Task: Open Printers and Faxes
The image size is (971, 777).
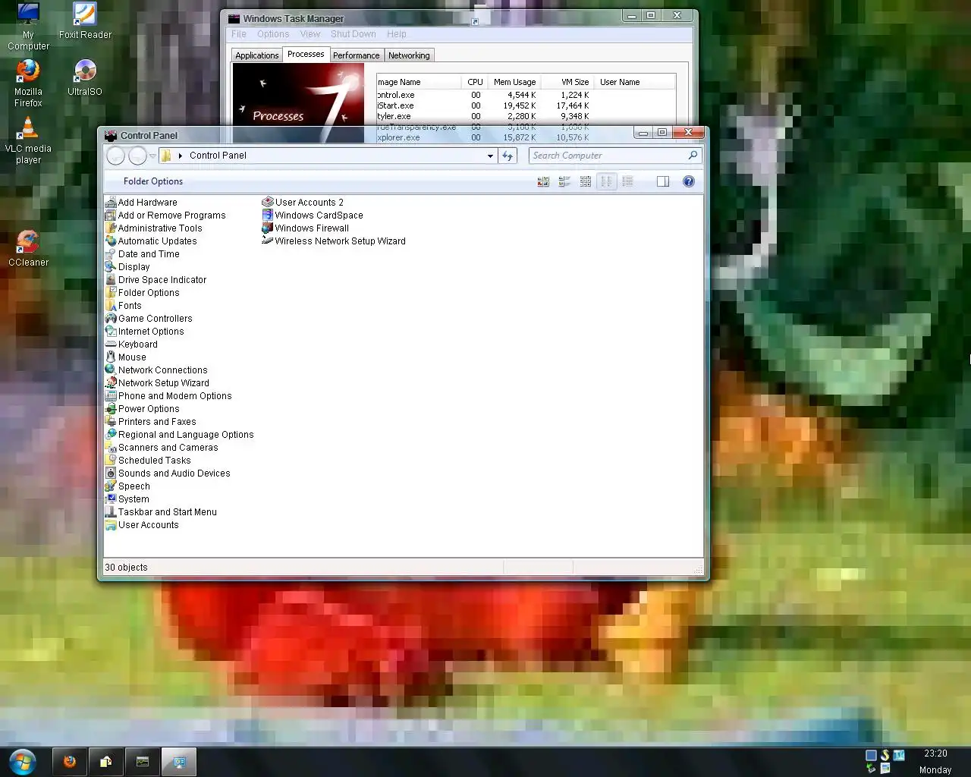Action: [151, 422]
